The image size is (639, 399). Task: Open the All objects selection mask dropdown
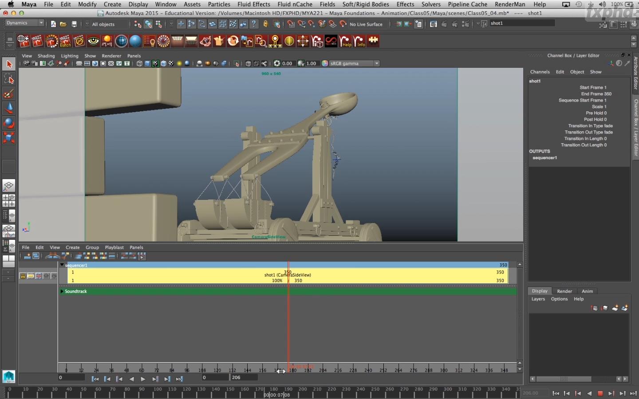110,24
